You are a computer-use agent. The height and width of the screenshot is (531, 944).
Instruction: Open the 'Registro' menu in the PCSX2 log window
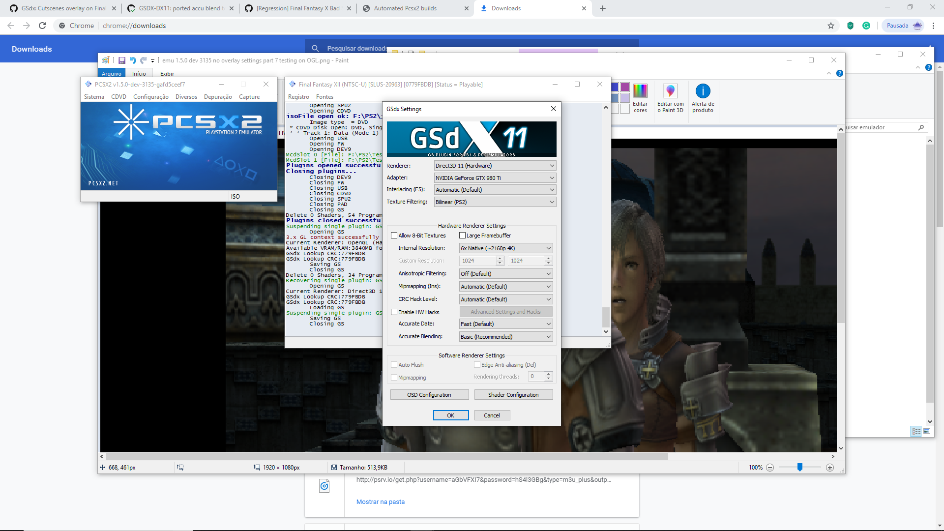298,97
